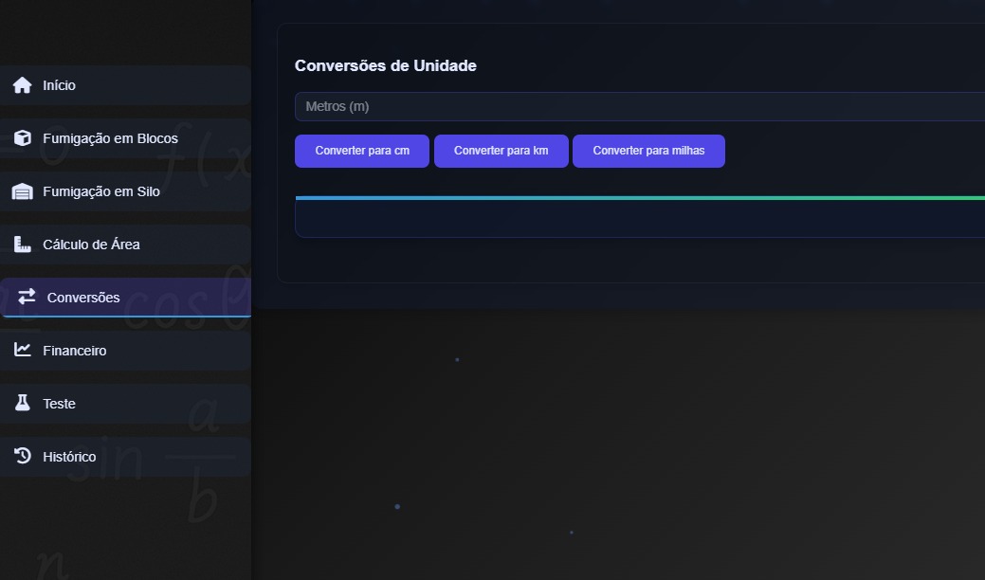985x580 pixels.
Task: Click the line chart icon for Financeiro
Action: pyautogui.click(x=23, y=351)
